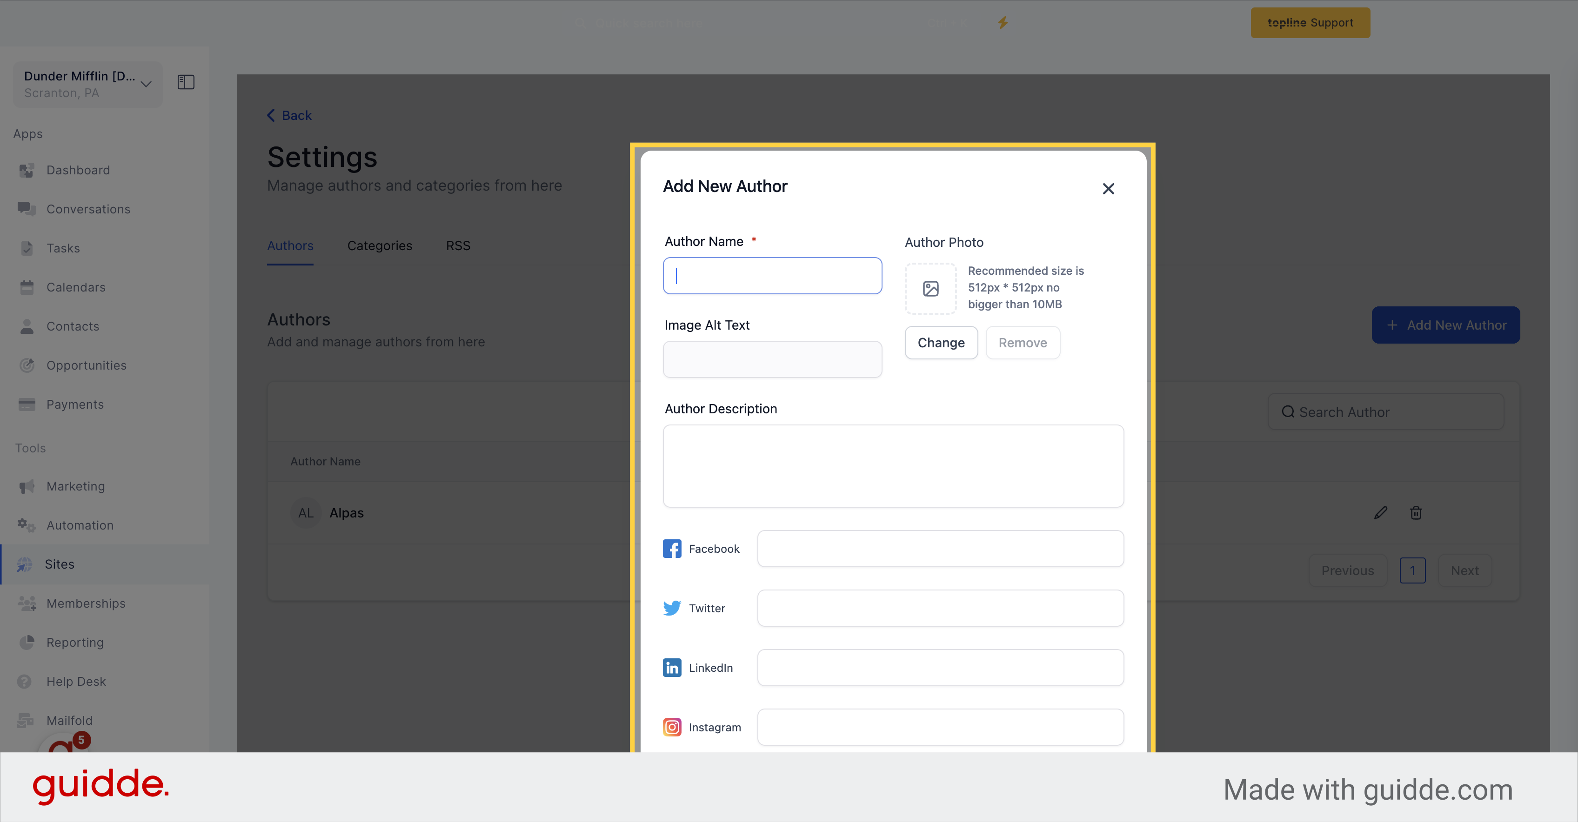This screenshot has height=822, width=1578.
Task: Open Help Desk in the sidebar
Action: tap(76, 681)
